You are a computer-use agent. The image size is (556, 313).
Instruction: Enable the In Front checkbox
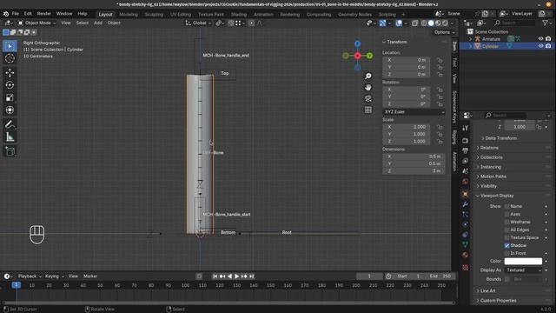coord(506,253)
